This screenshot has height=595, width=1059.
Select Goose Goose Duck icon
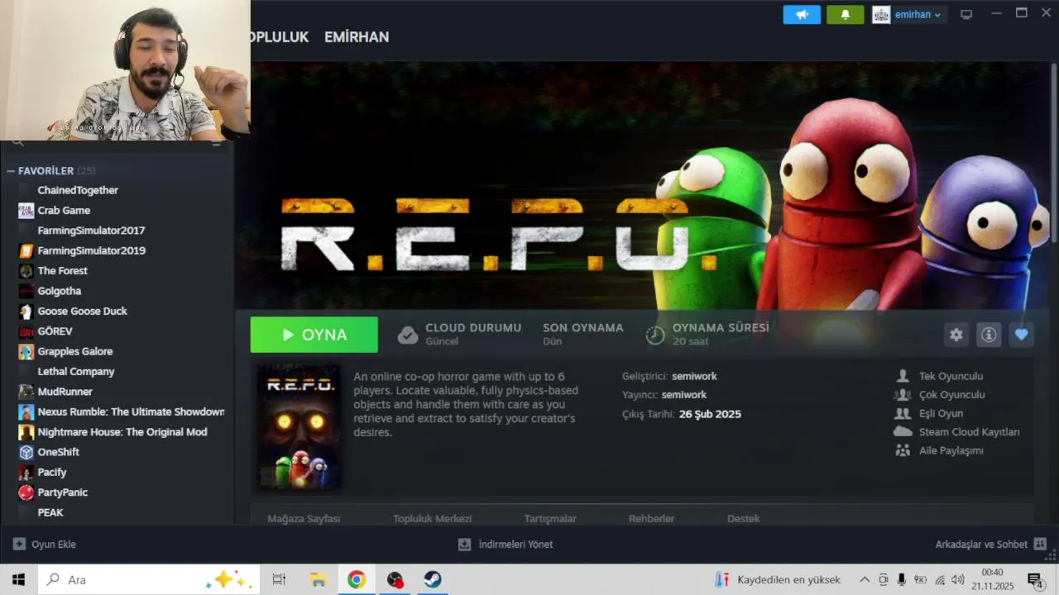[26, 312]
